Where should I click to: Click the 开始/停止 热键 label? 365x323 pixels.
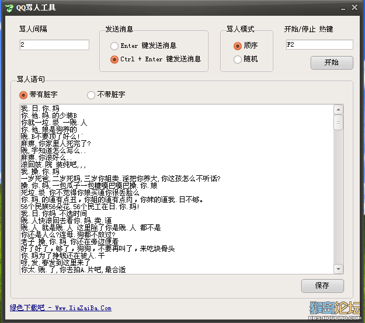click(308, 29)
